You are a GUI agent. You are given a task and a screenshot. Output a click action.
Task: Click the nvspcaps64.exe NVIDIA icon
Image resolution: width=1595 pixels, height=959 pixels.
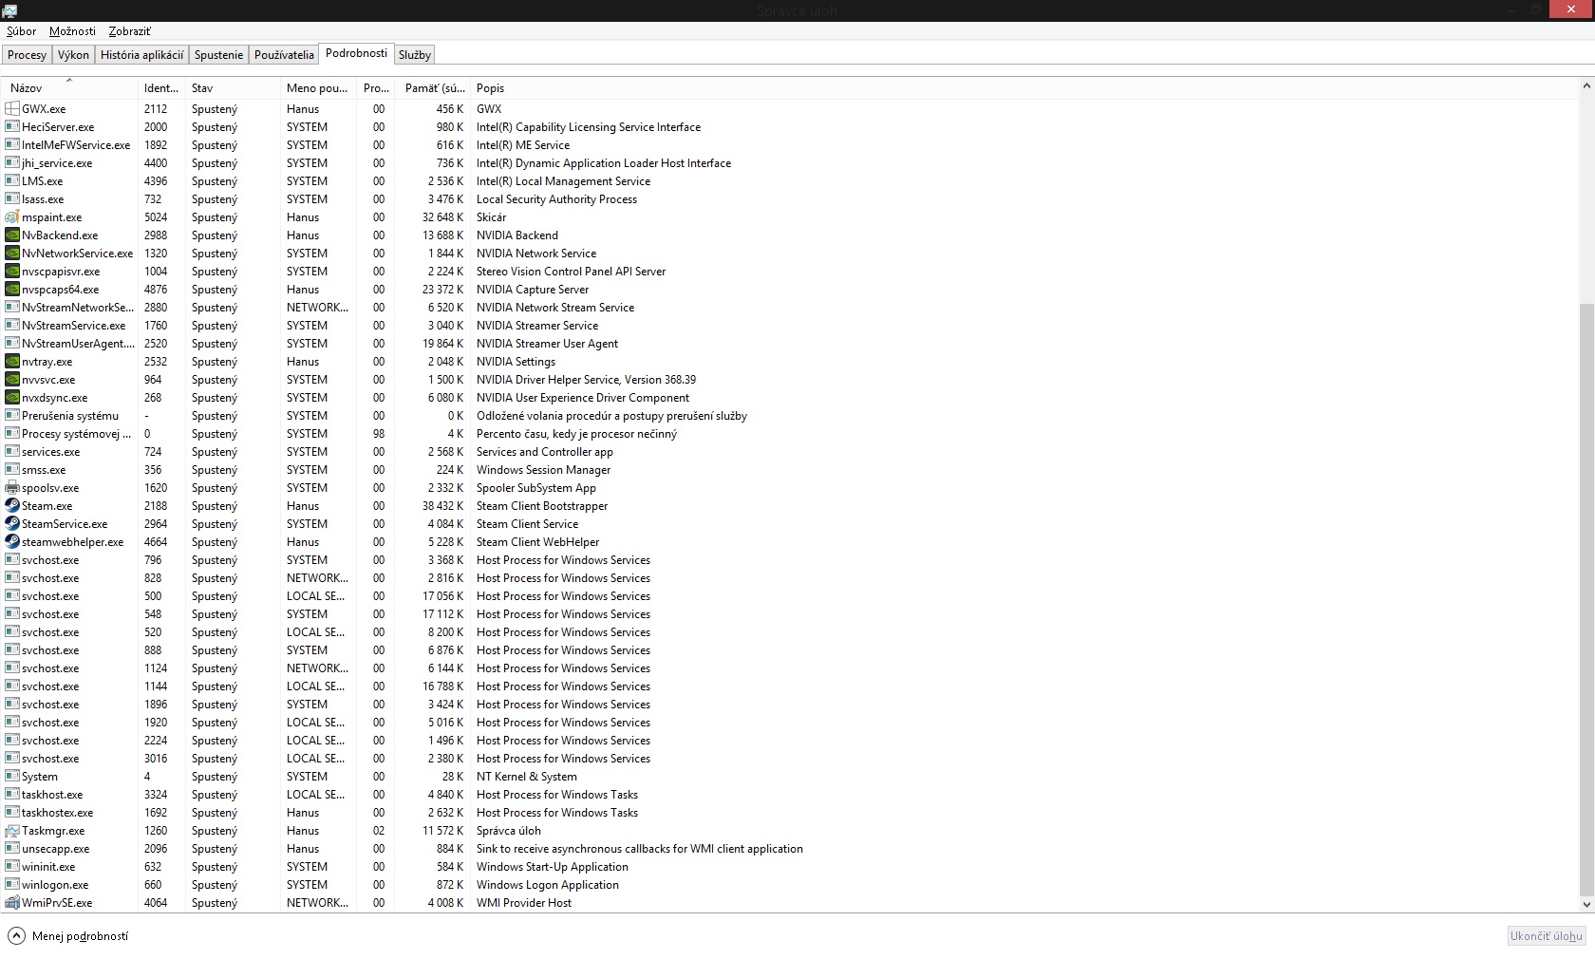point(12,290)
